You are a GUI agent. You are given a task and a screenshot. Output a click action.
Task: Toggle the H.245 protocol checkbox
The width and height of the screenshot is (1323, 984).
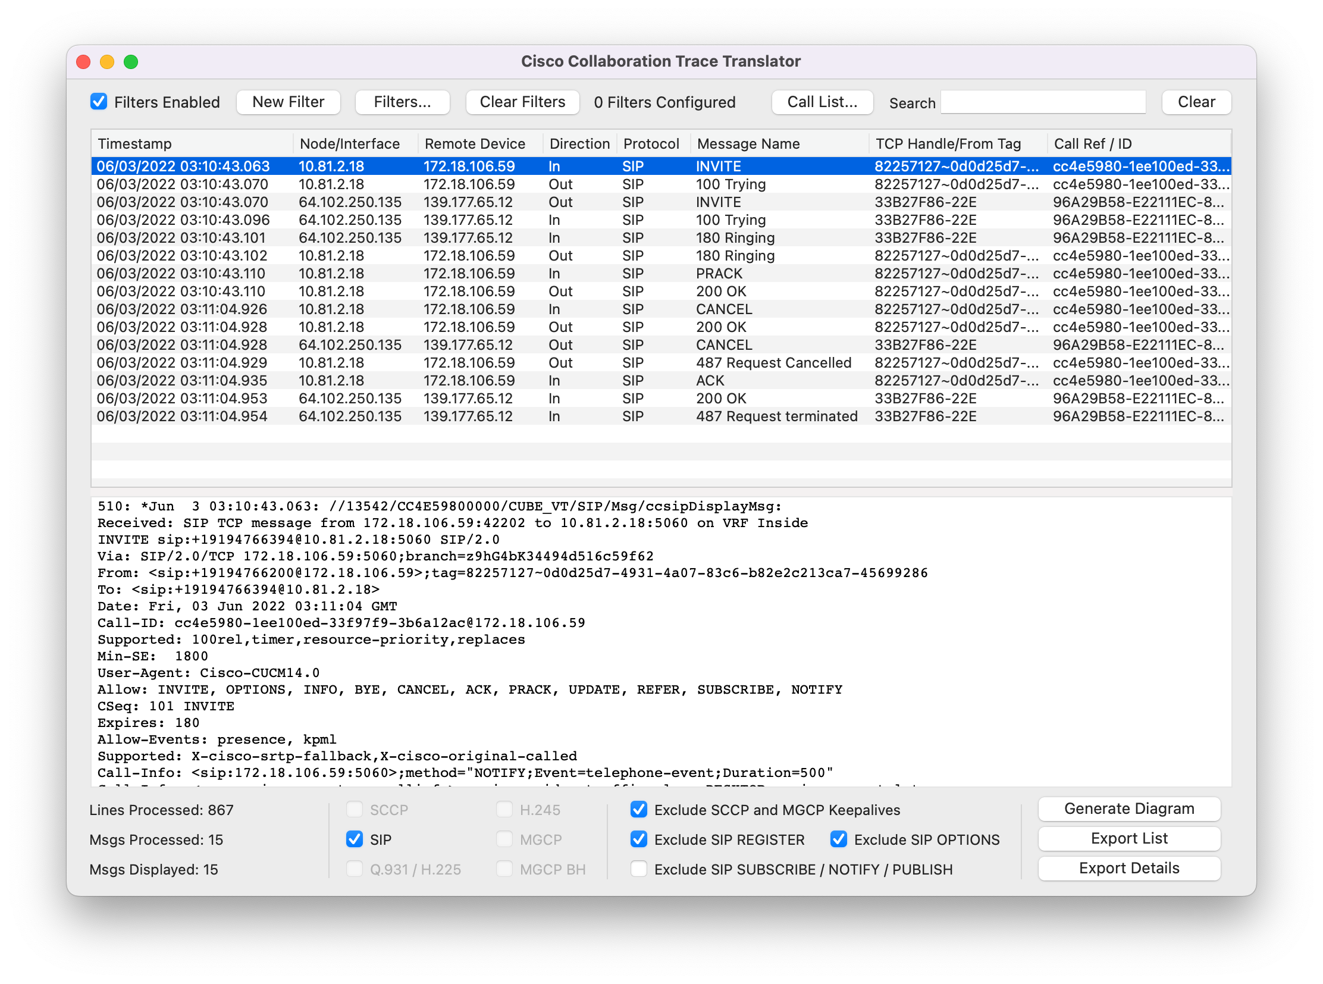(504, 810)
